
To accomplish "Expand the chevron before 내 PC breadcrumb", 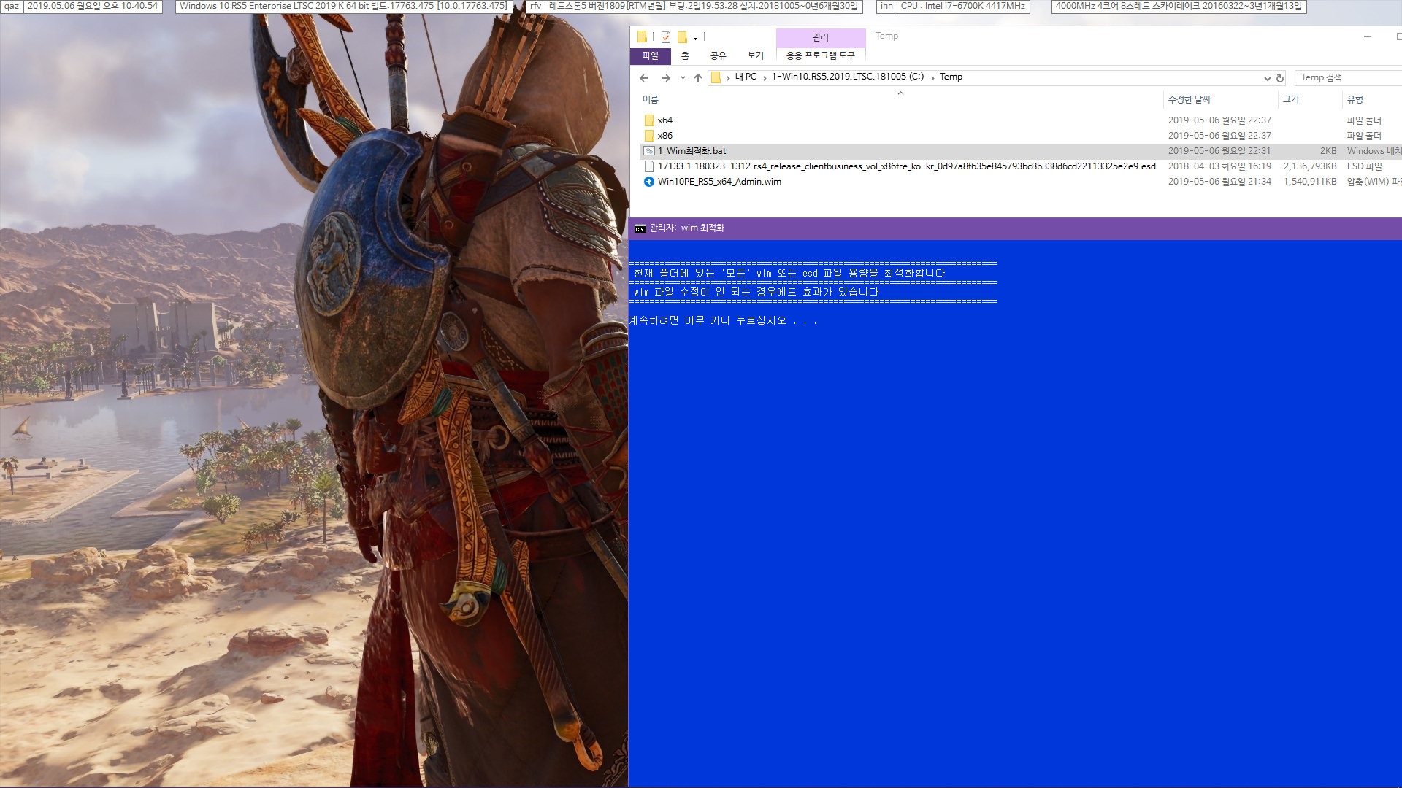I will (x=728, y=78).
